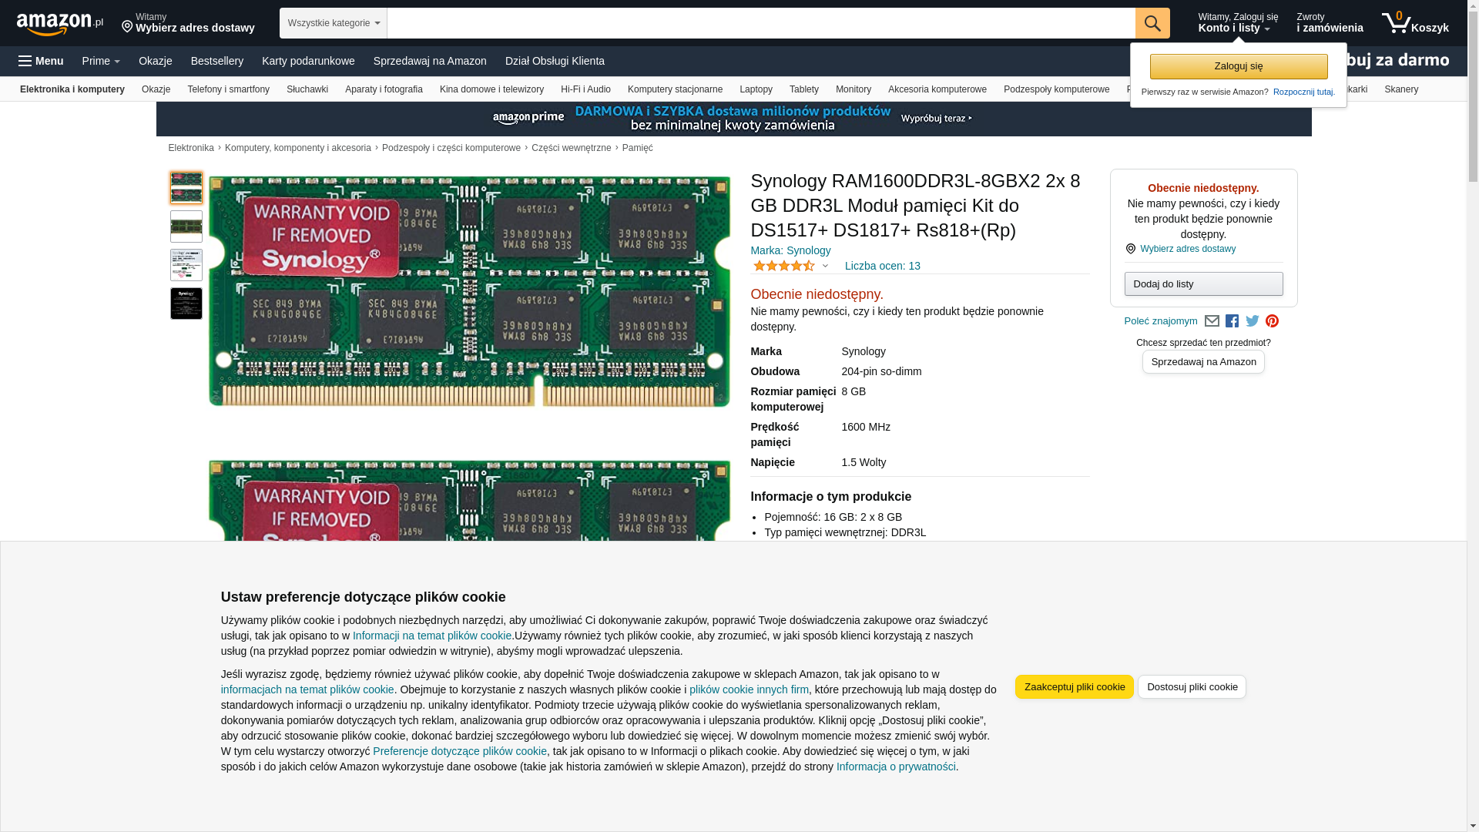Share product on Facebook icon
Image resolution: width=1479 pixels, height=832 pixels.
1232,321
